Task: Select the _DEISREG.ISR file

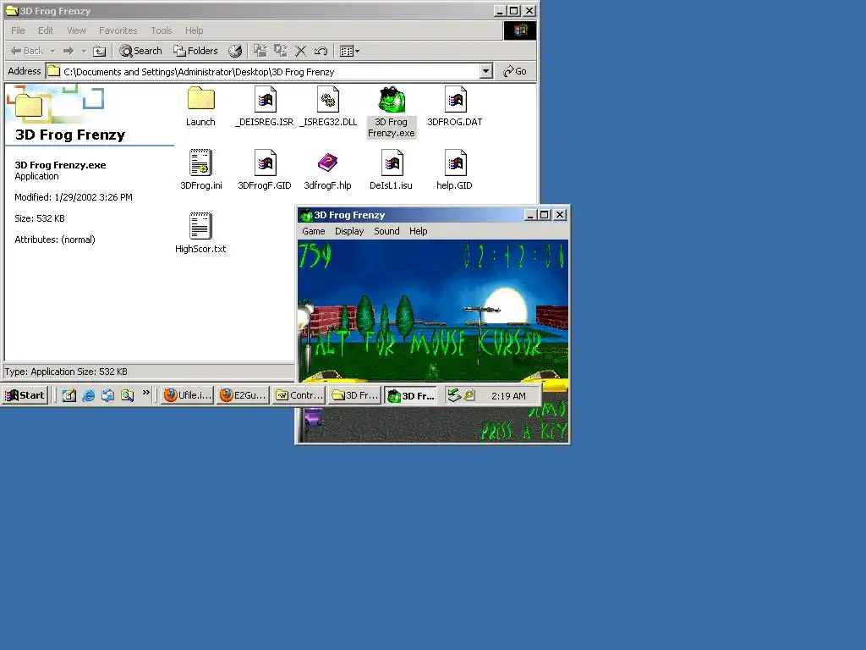Action: [x=264, y=107]
